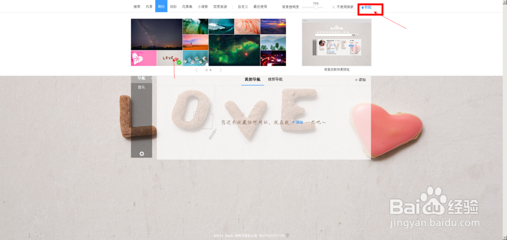The width and height of the screenshot is (507, 240).
Task: Choose the pink heart wallpaper
Action: pos(143,58)
